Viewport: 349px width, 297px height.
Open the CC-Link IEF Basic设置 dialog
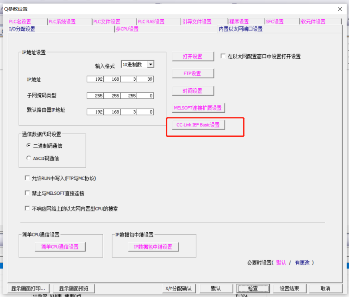click(198, 124)
